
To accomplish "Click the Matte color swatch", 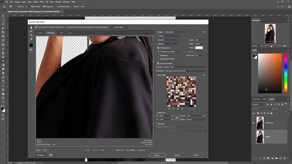I will coord(200,47).
